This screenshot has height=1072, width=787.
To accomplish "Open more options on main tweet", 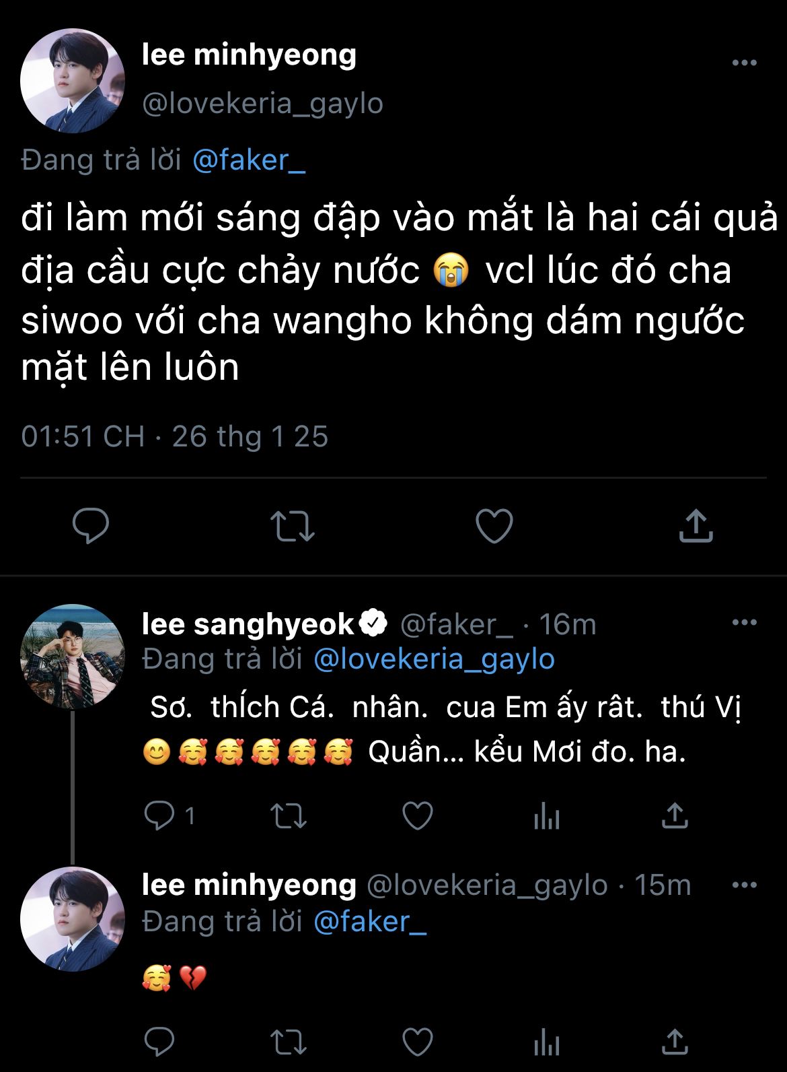I will tap(744, 63).
